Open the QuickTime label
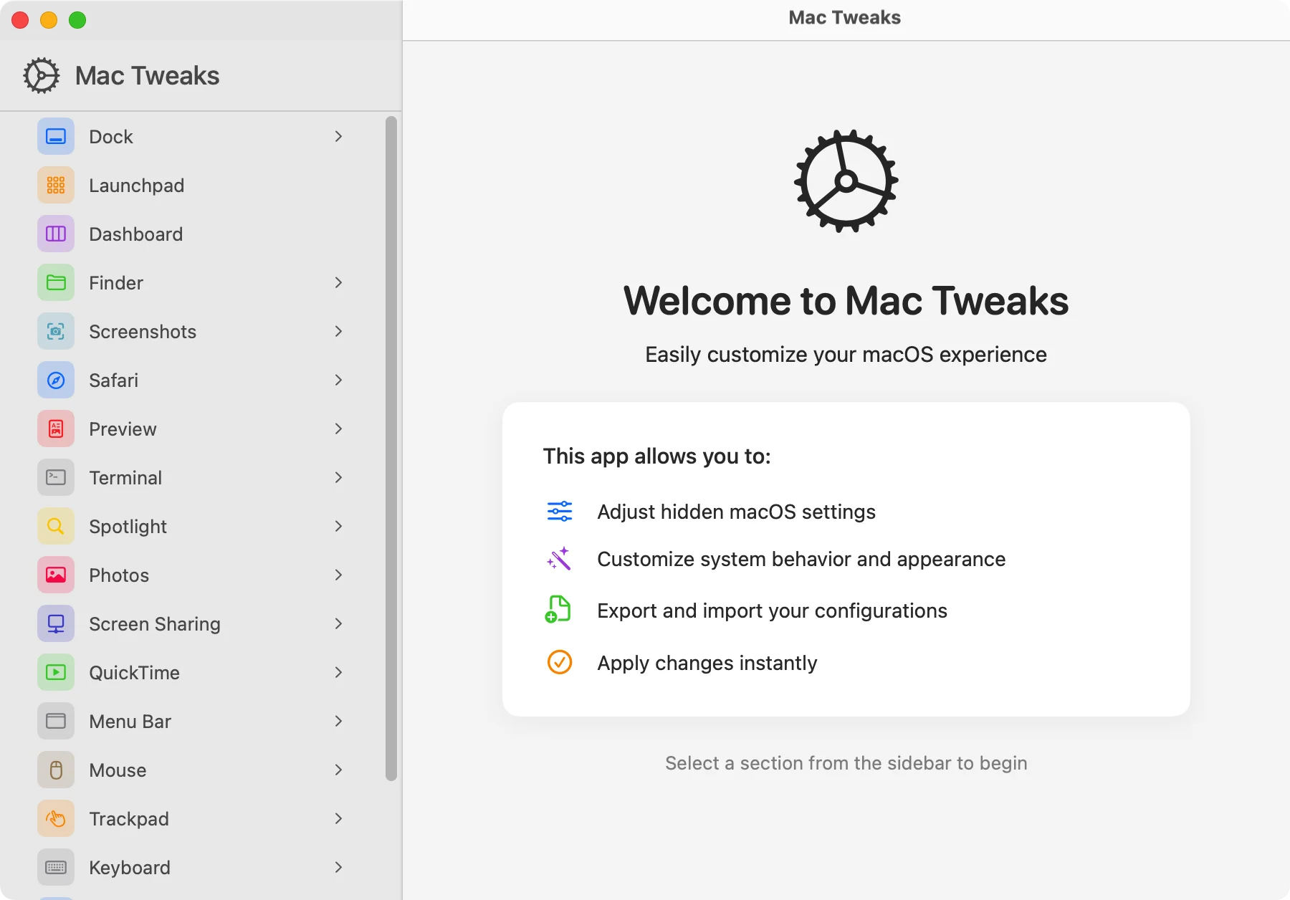This screenshot has width=1290, height=900. (135, 673)
